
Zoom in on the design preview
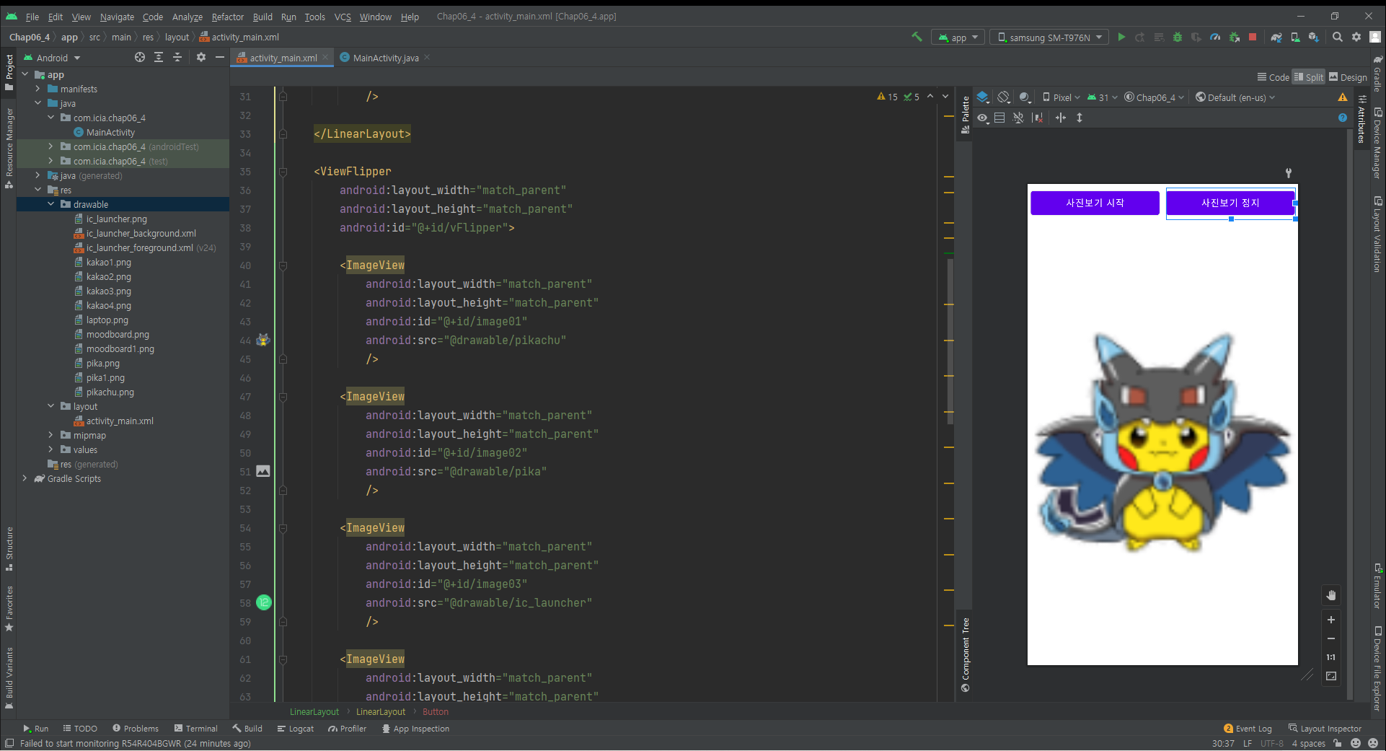[x=1331, y=620]
